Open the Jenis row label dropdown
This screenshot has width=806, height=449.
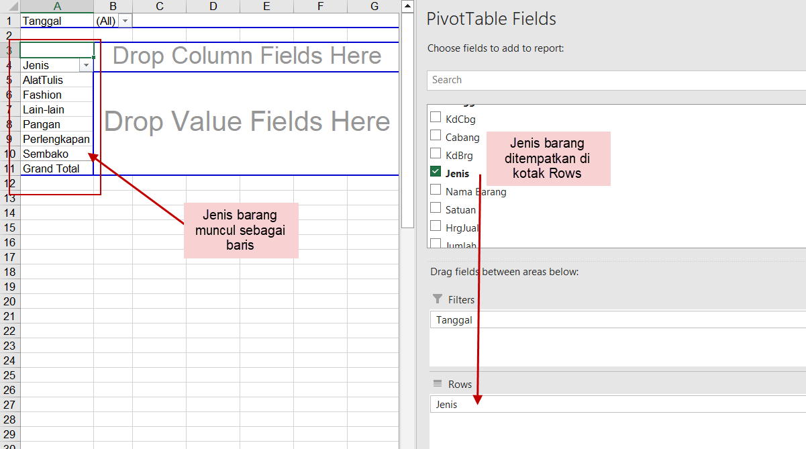click(86, 65)
